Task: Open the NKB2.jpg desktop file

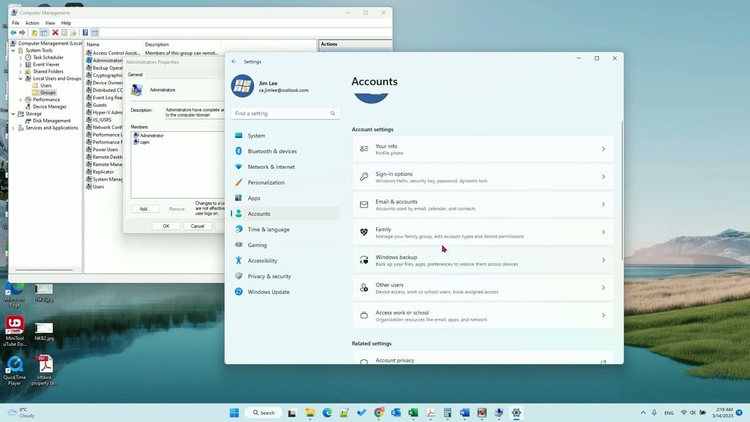Action: click(44, 332)
